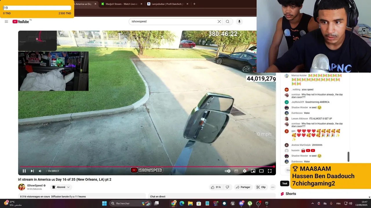Click taskbar Rechercher search box

130,203
